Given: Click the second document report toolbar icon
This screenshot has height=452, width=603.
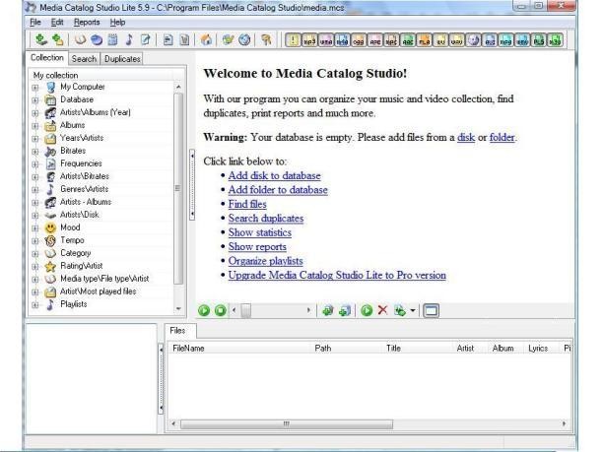Looking at the screenshot, I should point(184,39).
